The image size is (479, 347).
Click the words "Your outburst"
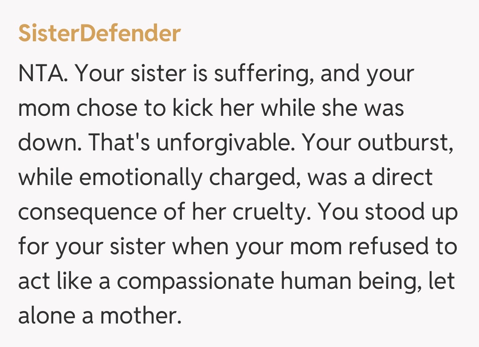(x=381, y=143)
